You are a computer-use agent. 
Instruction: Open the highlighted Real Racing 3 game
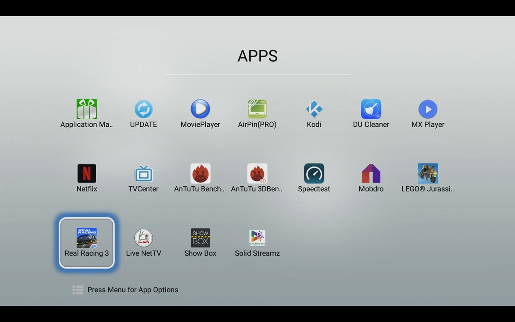pos(87,242)
